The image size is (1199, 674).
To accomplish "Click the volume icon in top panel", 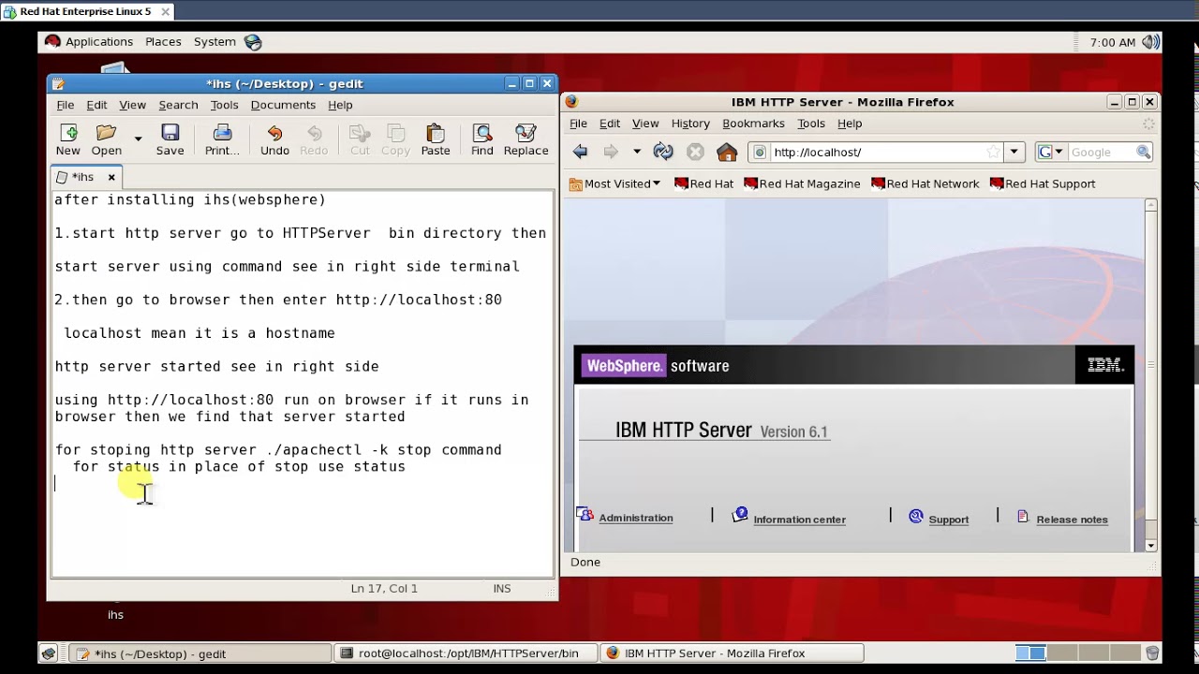I will coord(1150,42).
